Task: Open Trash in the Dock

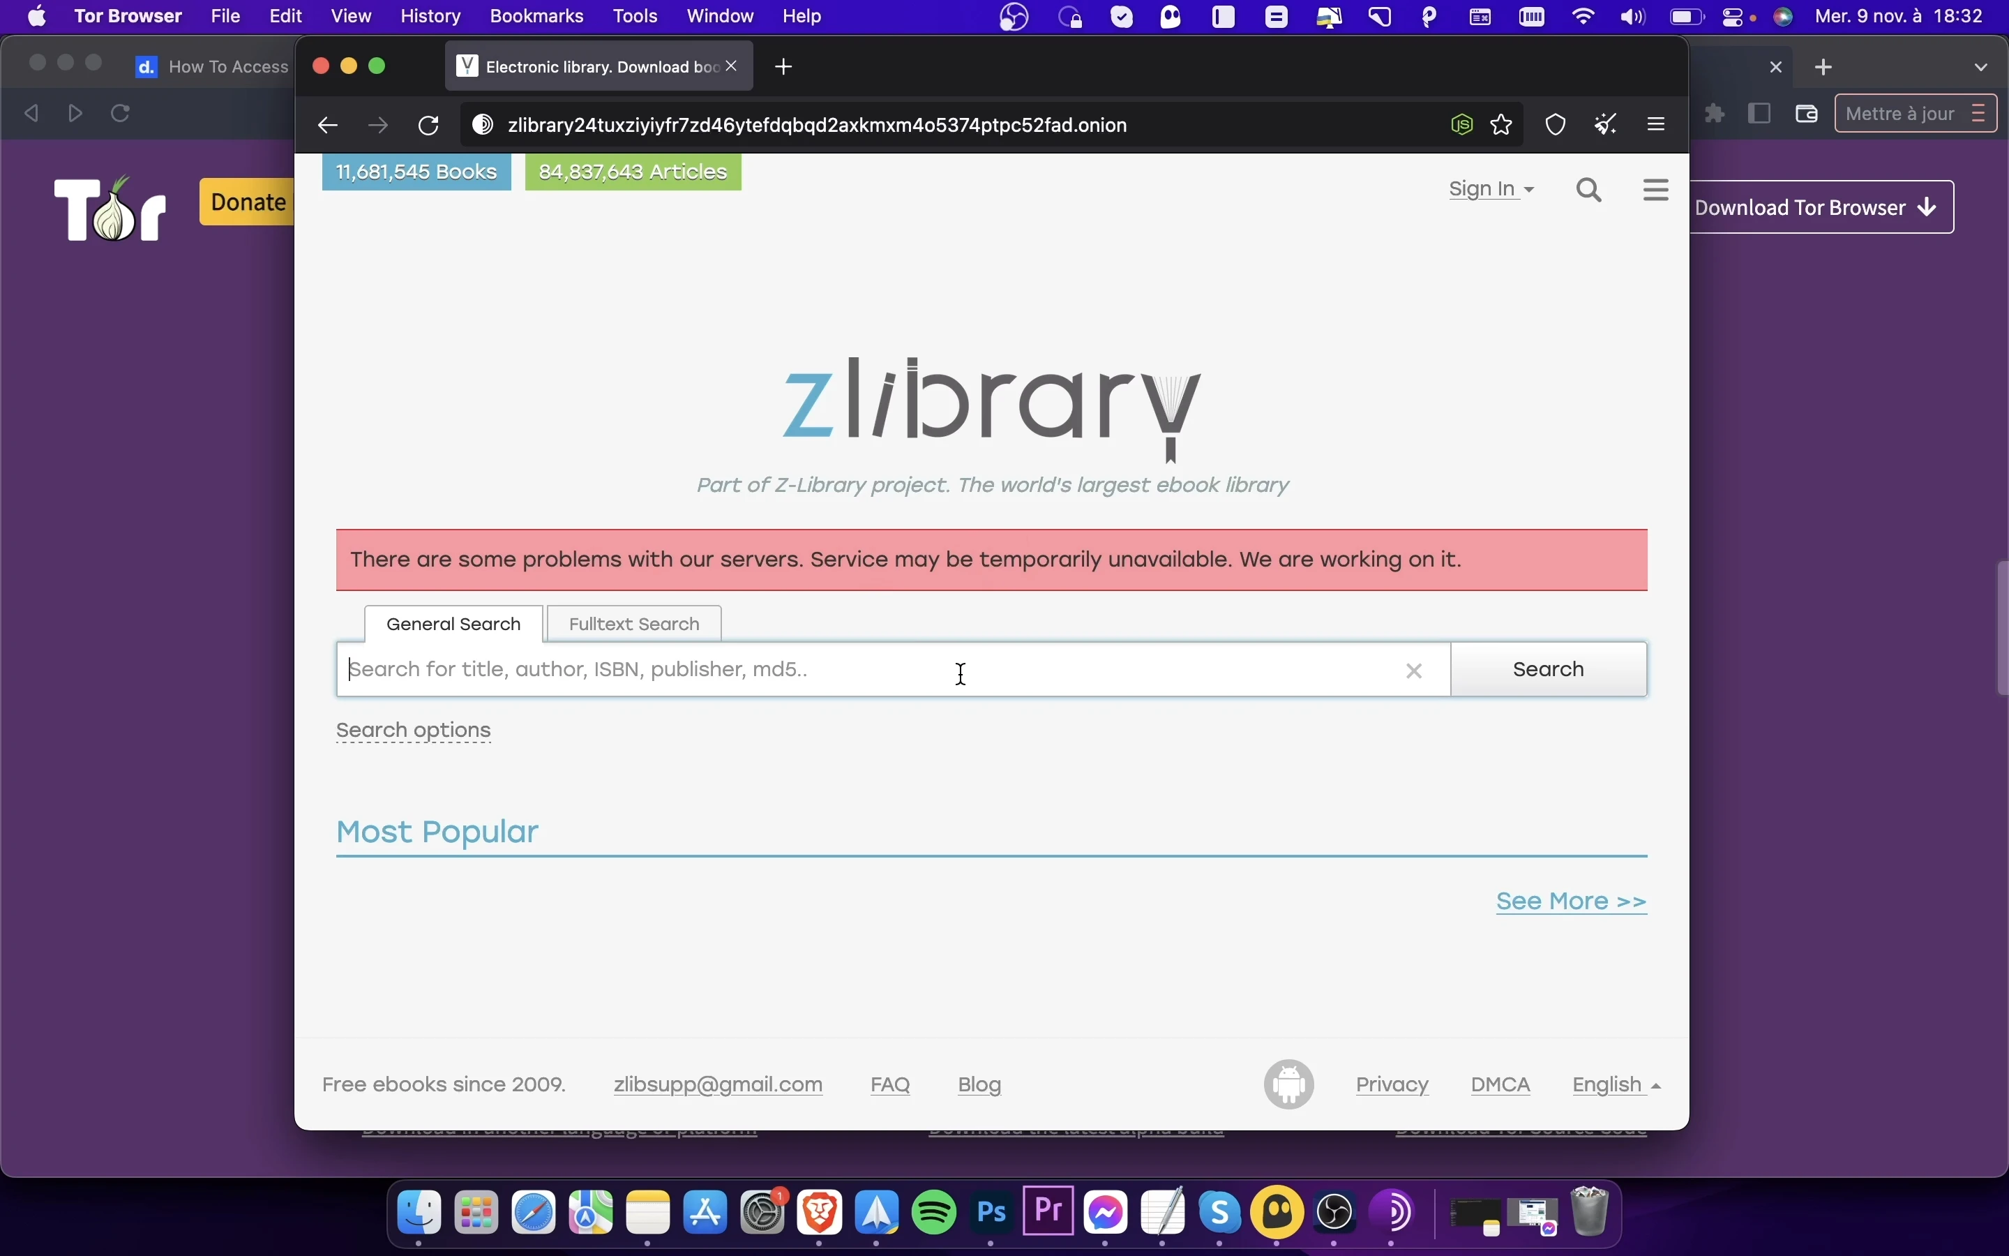Action: click(x=1591, y=1213)
